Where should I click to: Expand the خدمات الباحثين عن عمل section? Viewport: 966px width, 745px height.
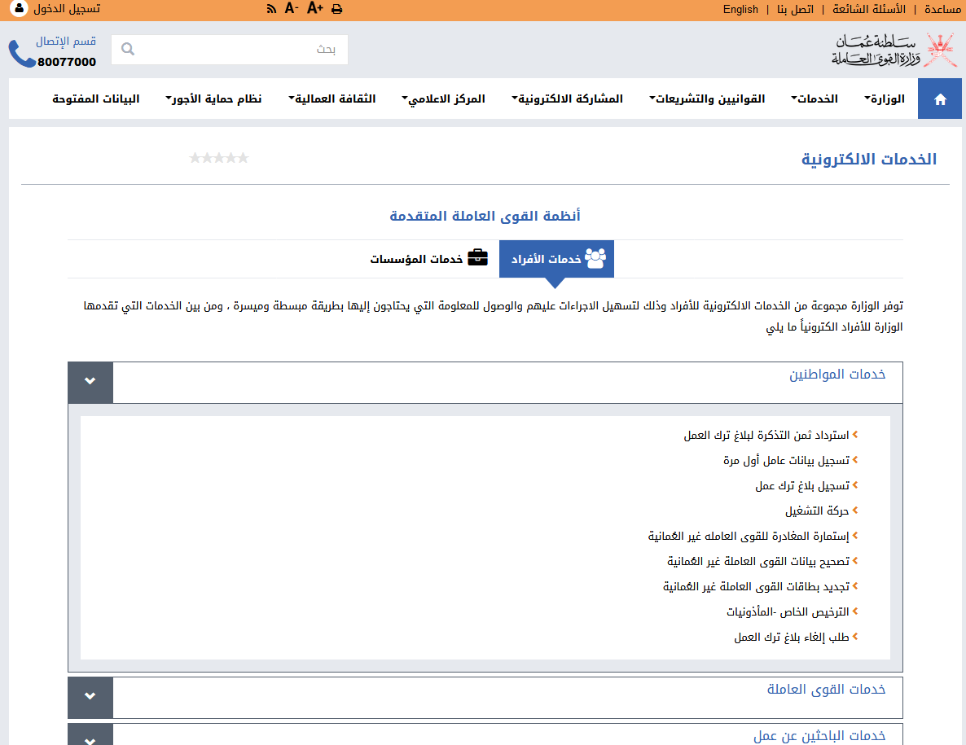90,738
